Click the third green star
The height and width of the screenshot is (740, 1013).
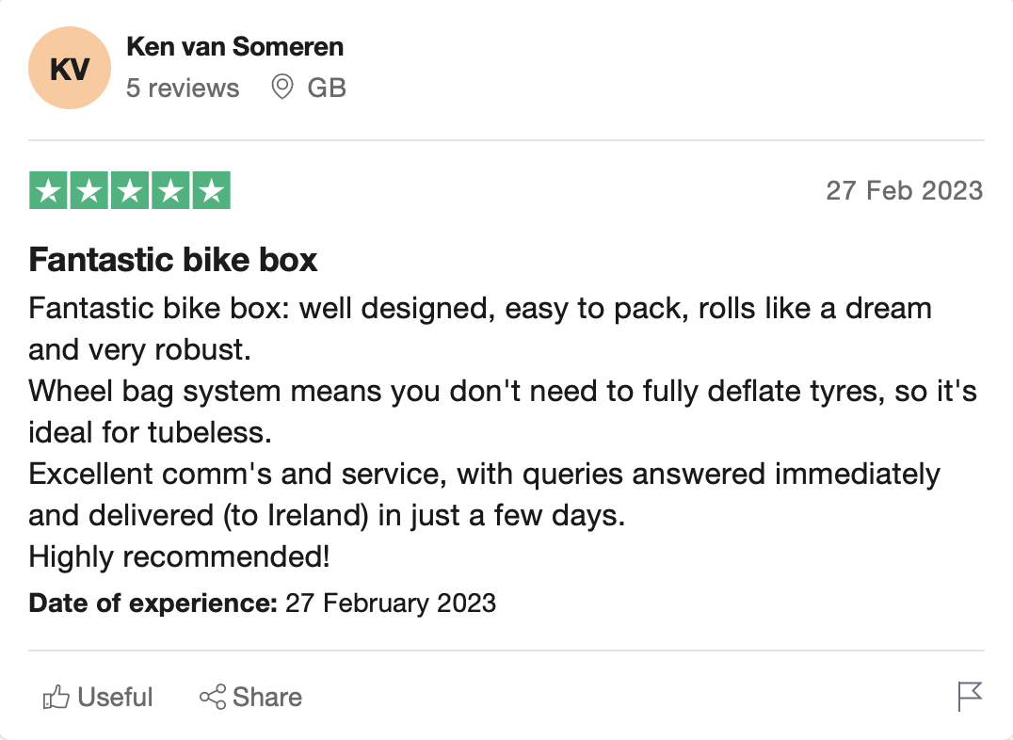coord(130,191)
